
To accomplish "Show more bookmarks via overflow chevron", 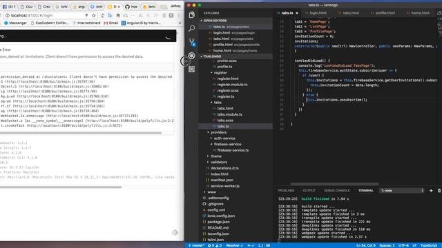I will pos(180,23).
